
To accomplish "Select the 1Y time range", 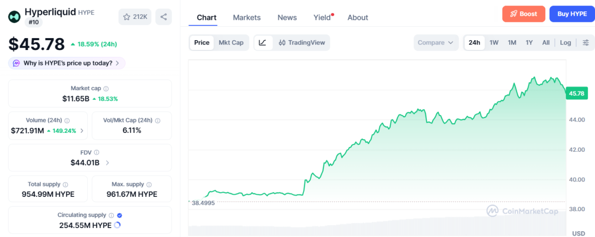I will coord(529,43).
